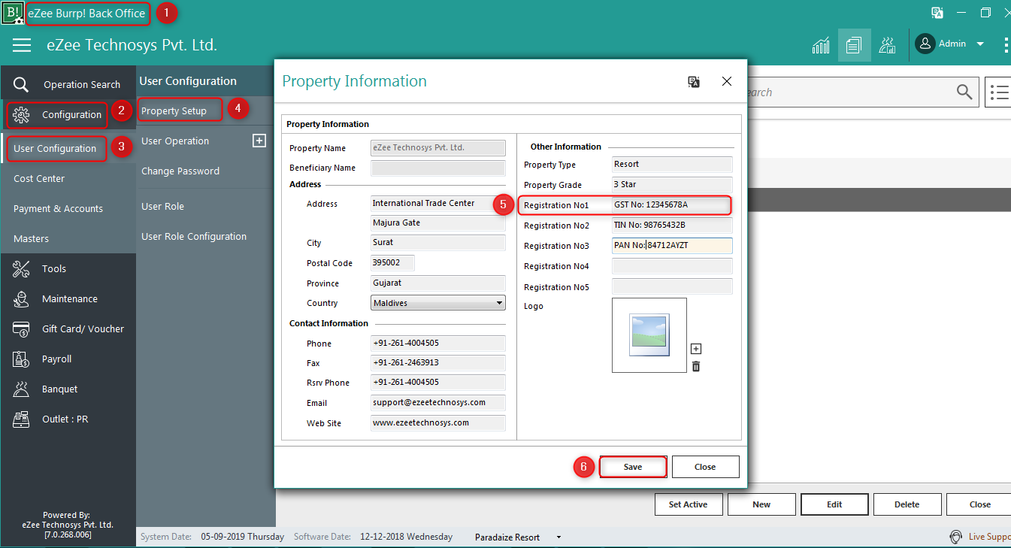1011x548 pixels.
Task: Select User Role submenu item
Action: point(162,206)
